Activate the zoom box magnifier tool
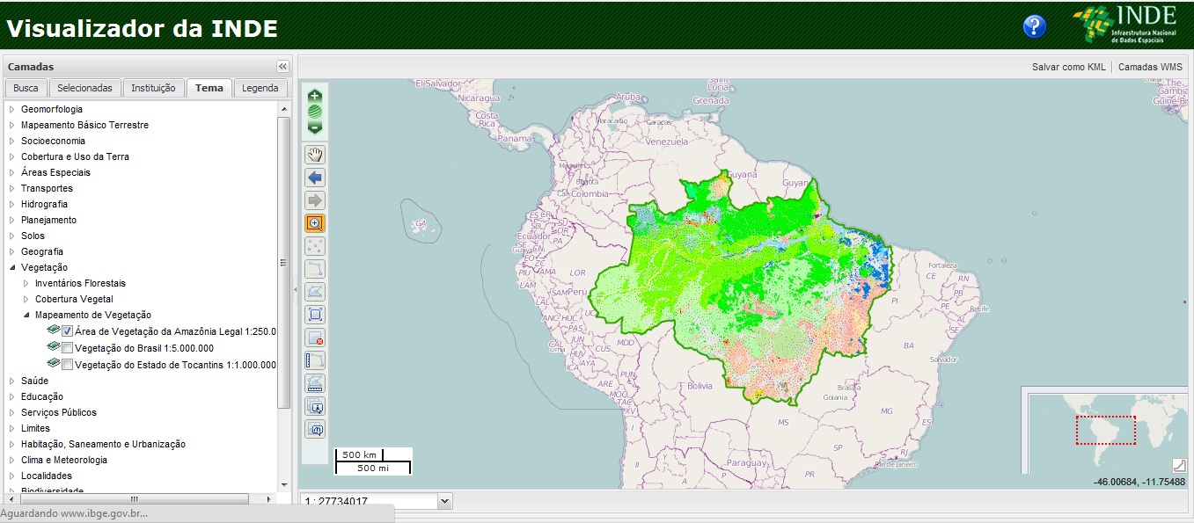 pos(315,223)
